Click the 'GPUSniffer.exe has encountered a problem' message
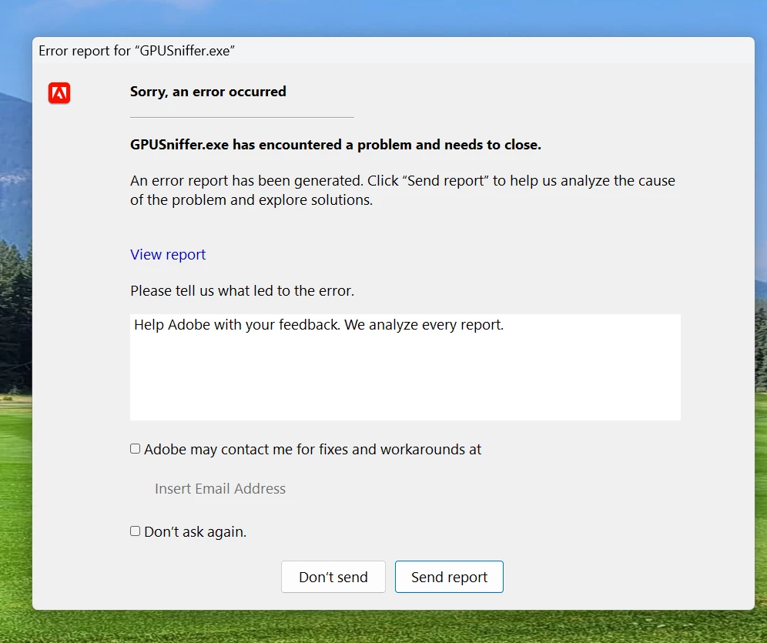The height and width of the screenshot is (643, 767). coord(336,145)
